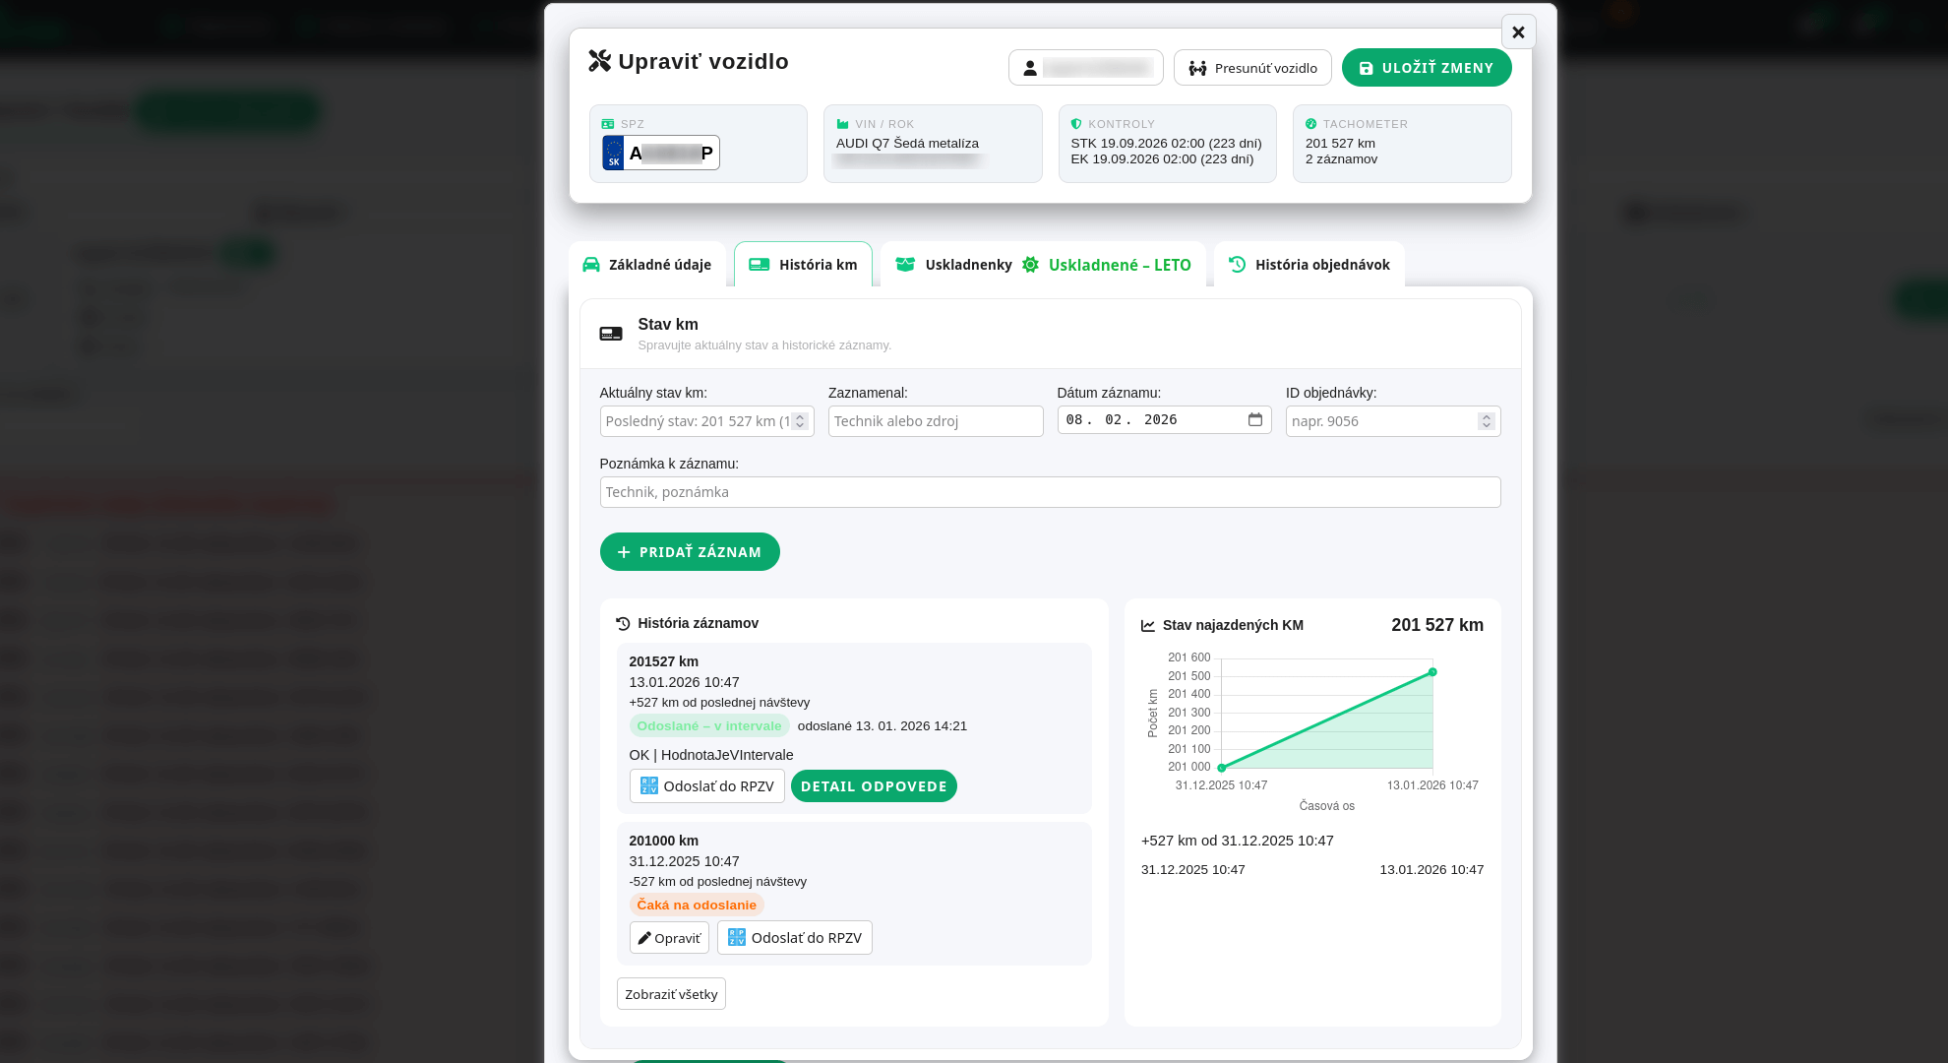Close the vehicle edit dialog
This screenshot has width=1948, height=1063.
pyautogui.click(x=1518, y=32)
